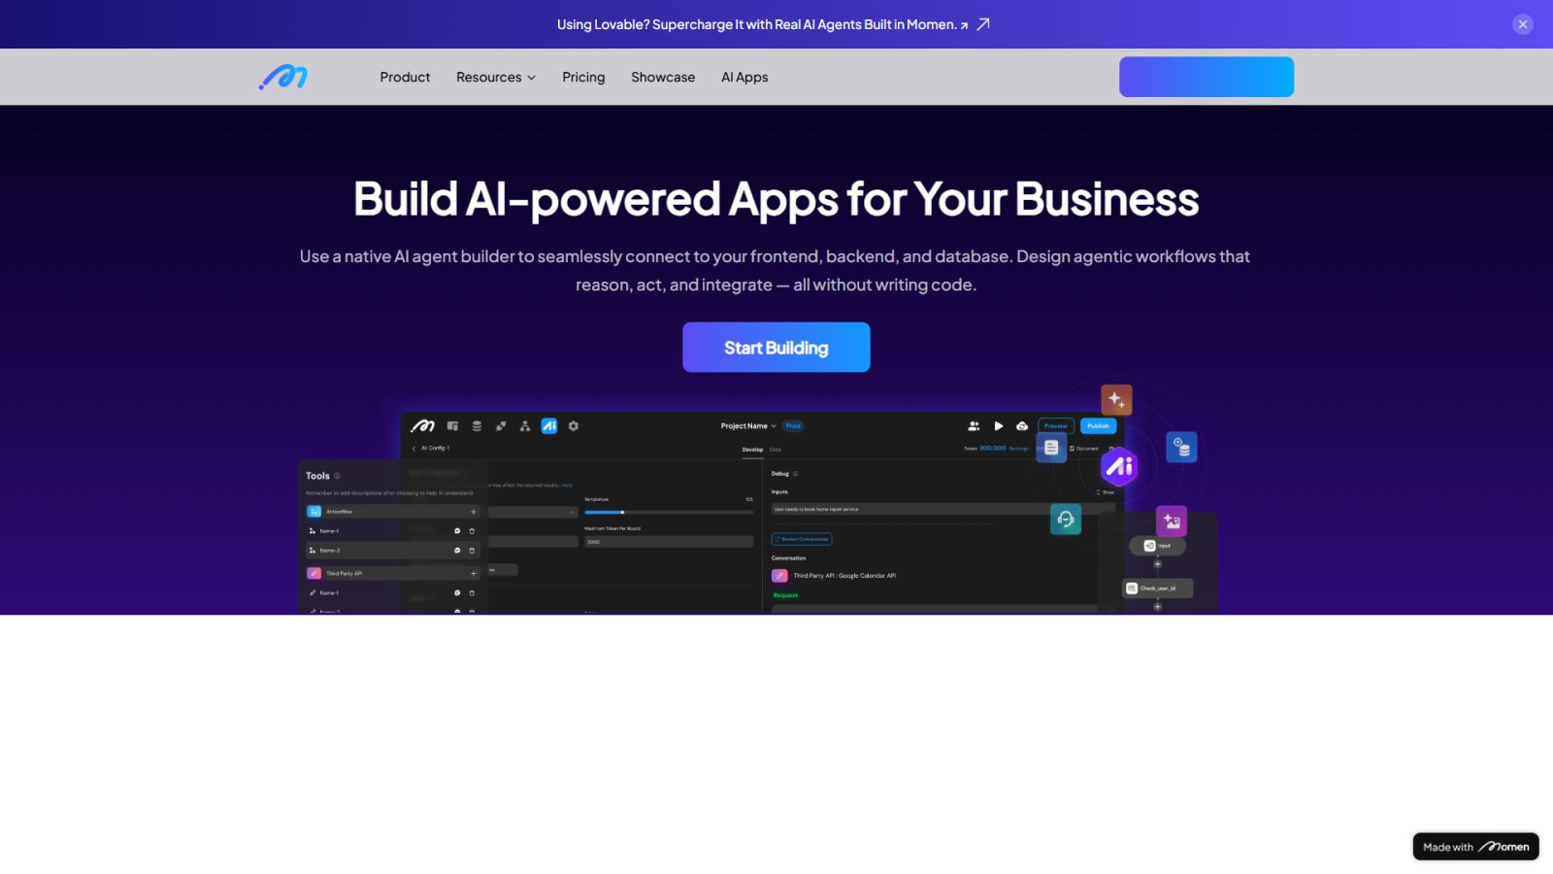Open the Showcase page
Viewport: 1553px width, 874px height.
[x=663, y=77]
